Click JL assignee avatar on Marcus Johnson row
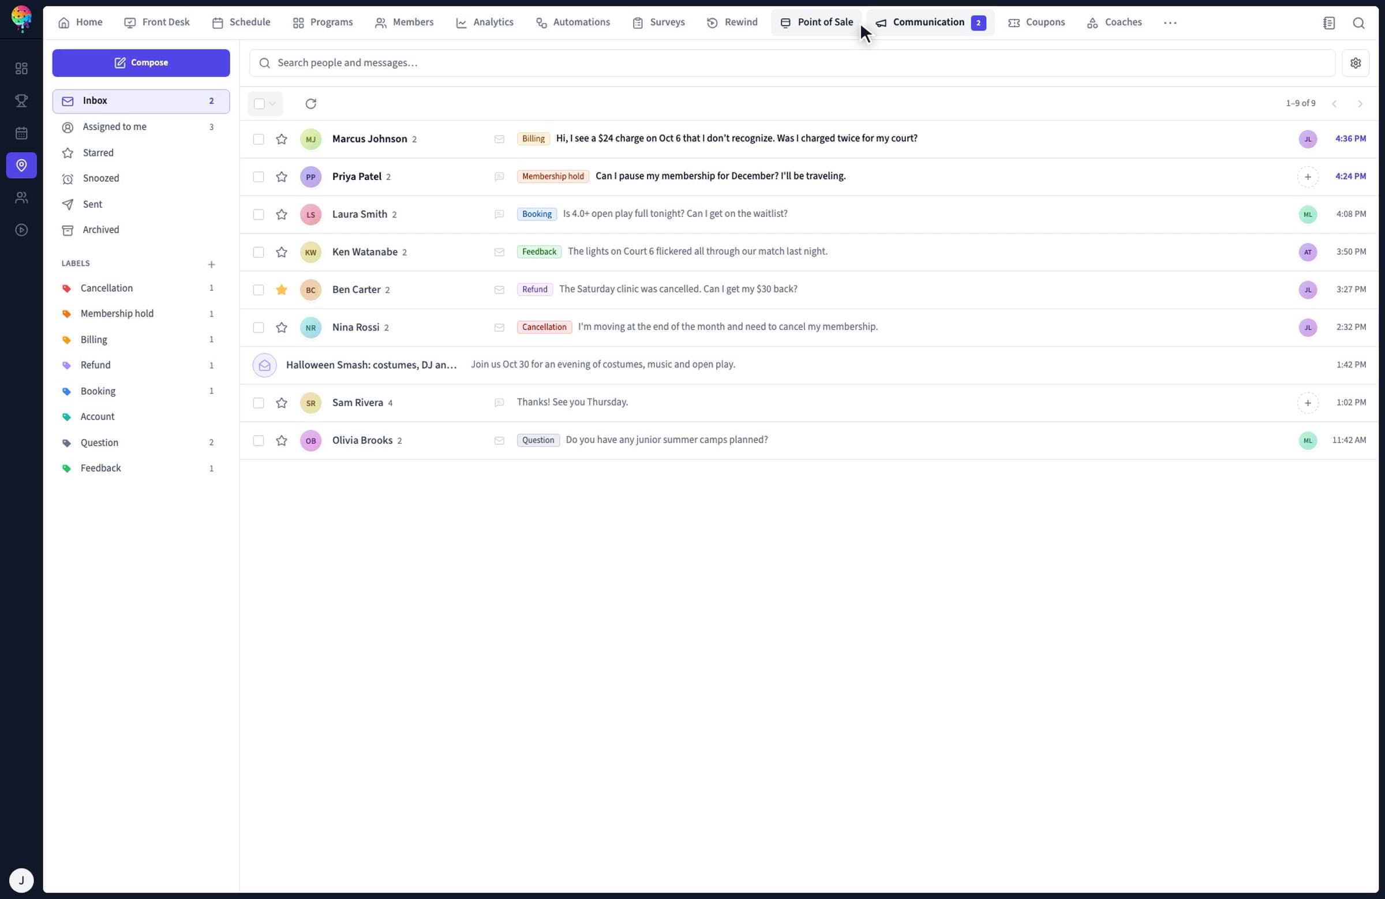Viewport: 1385px width, 899px height. coord(1308,139)
